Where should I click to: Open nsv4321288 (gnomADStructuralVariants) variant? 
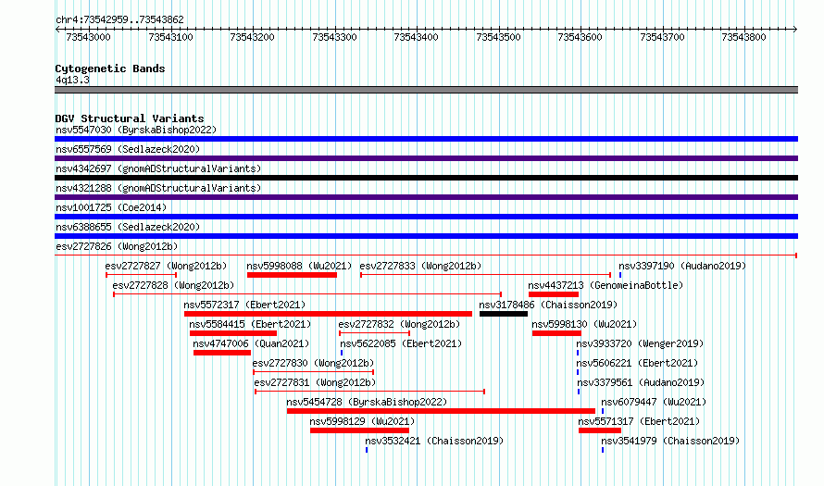coord(158,188)
